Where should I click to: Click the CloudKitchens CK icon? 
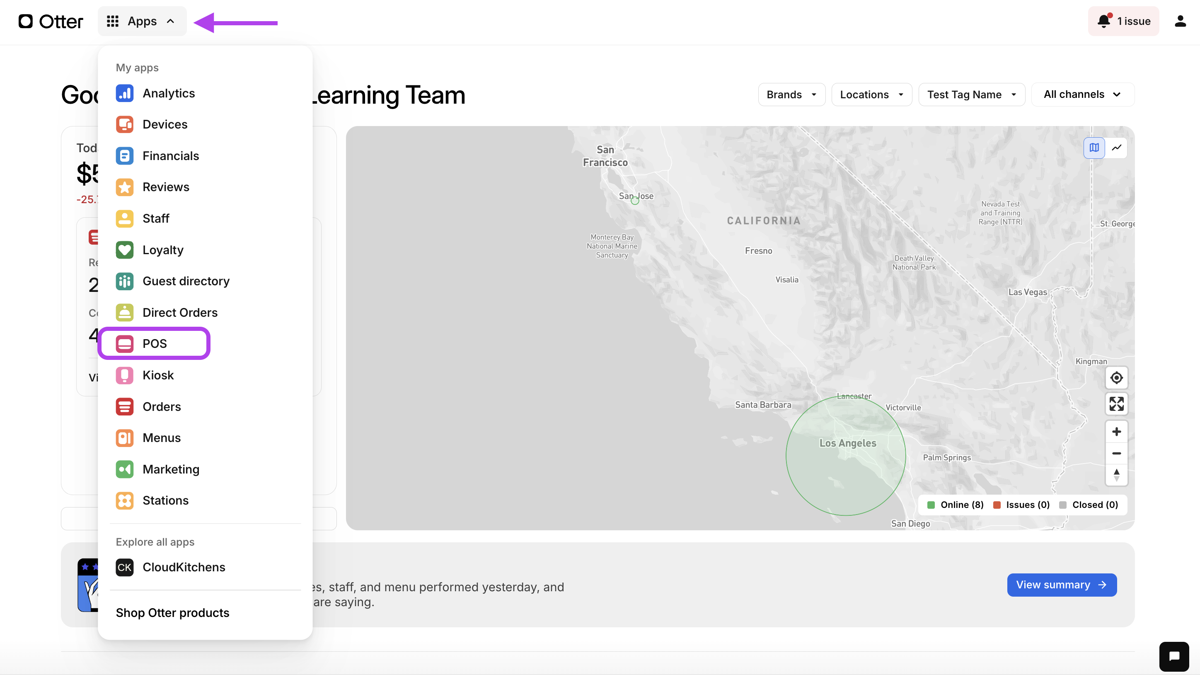[x=124, y=567]
